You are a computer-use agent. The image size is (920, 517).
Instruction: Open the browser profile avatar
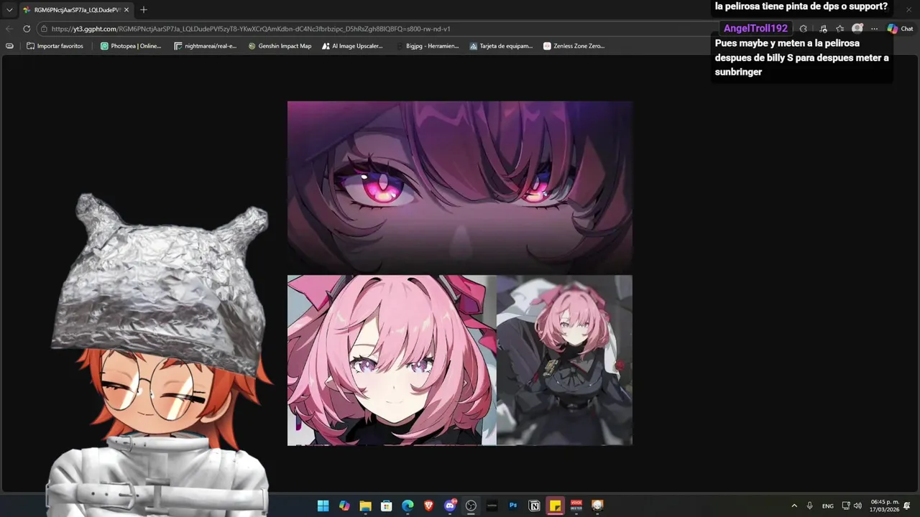pos(857,29)
